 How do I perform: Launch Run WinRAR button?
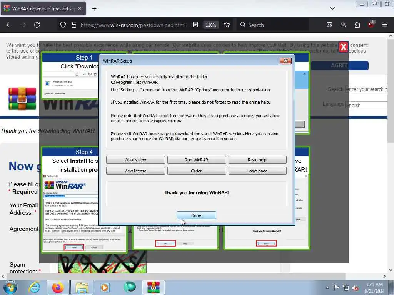point(196,159)
